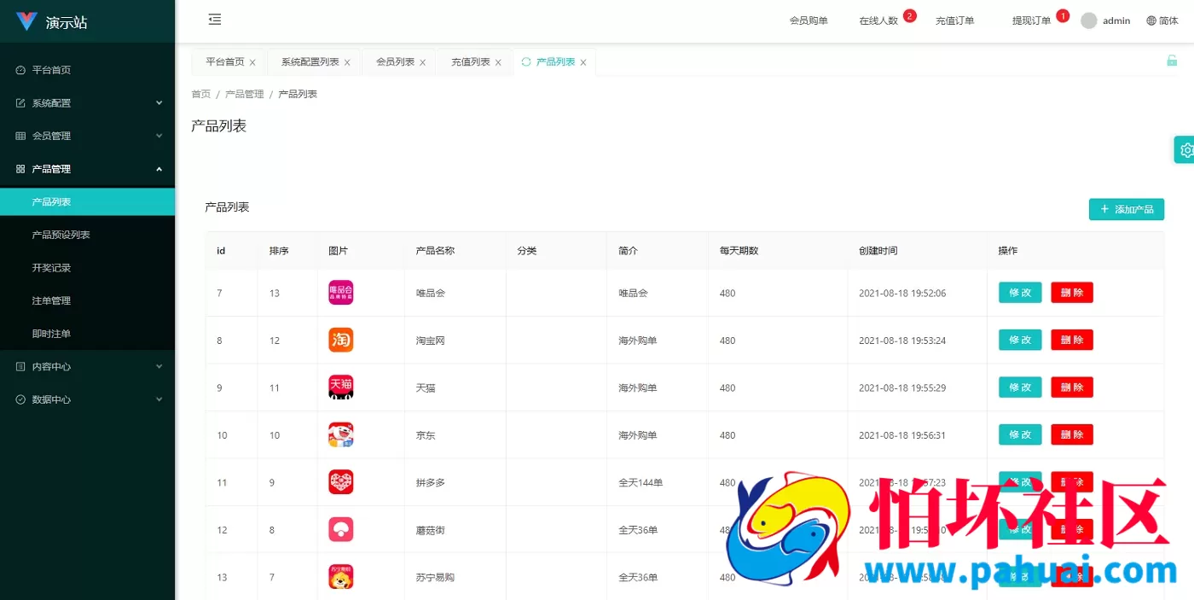The image size is (1194, 600).
Task: Open 会员购单 in the top bar
Action: [x=809, y=20]
